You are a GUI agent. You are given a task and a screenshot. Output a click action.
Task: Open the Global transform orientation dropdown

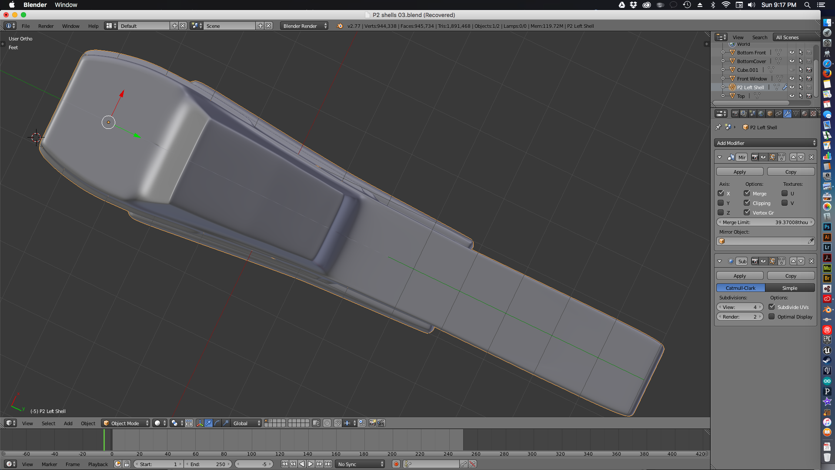click(247, 423)
